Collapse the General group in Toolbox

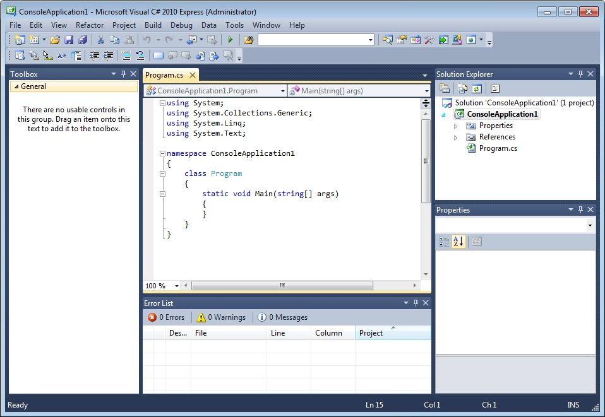tap(16, 86)
